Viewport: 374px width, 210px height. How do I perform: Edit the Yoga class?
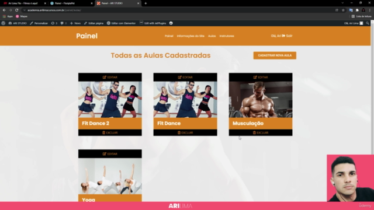pos(110,154)
